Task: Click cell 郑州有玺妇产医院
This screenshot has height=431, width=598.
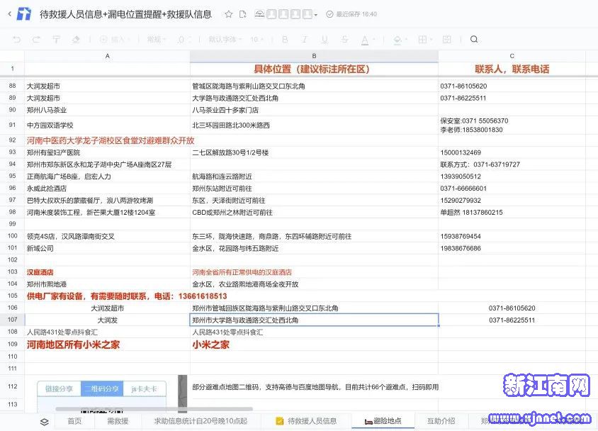Action: pyautogui.click(x=107, y=152)
